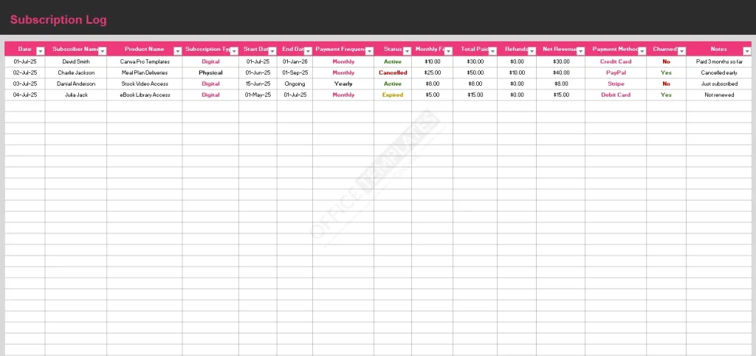Click the 'David Smith' subscriber cell
756x356 pixels.
(76, 62)
